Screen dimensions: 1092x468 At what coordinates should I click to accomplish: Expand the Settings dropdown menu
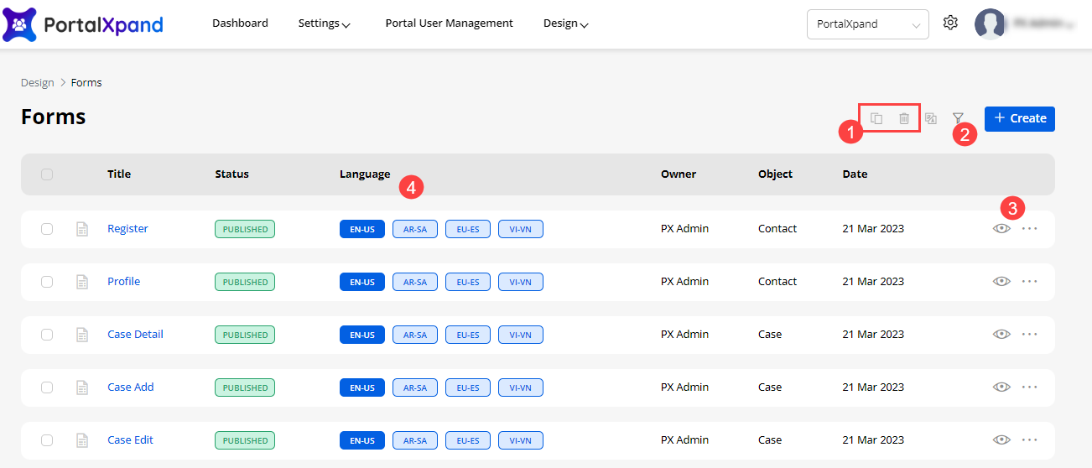[x=324, y=23]
